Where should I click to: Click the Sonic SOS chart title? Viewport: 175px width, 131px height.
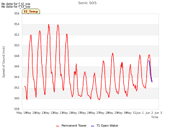click(x=87, y=3)
